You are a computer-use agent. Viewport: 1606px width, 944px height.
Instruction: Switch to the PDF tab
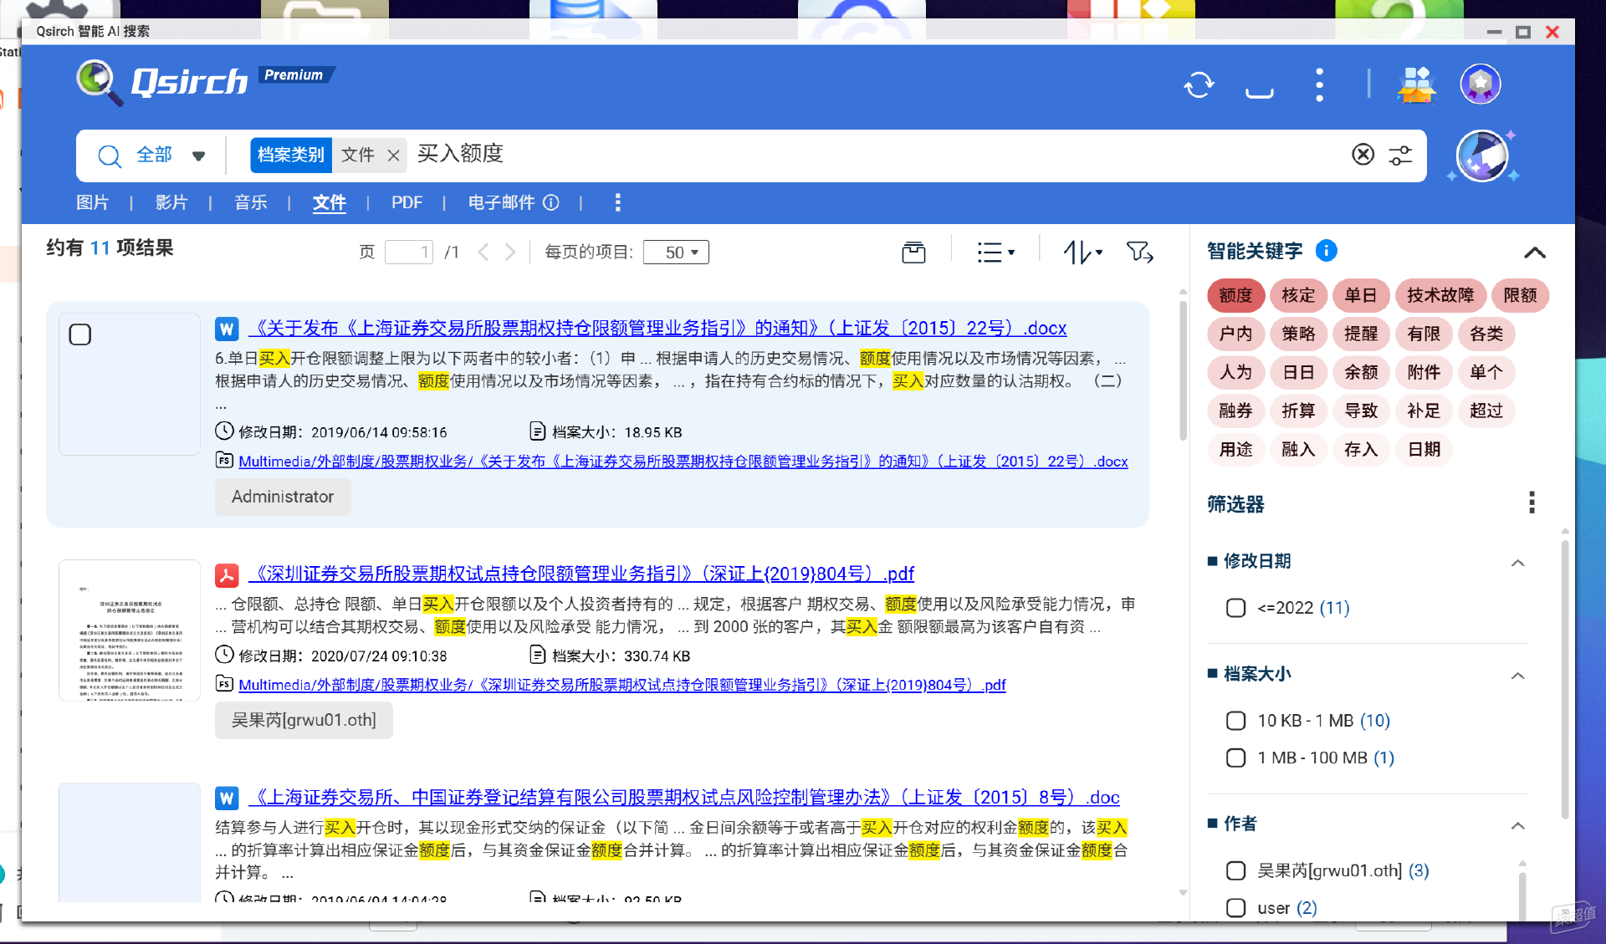[x=407, y=202]
